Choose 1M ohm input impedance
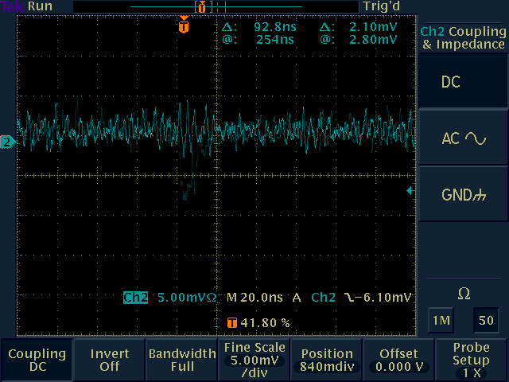 [x=441, y=320]
